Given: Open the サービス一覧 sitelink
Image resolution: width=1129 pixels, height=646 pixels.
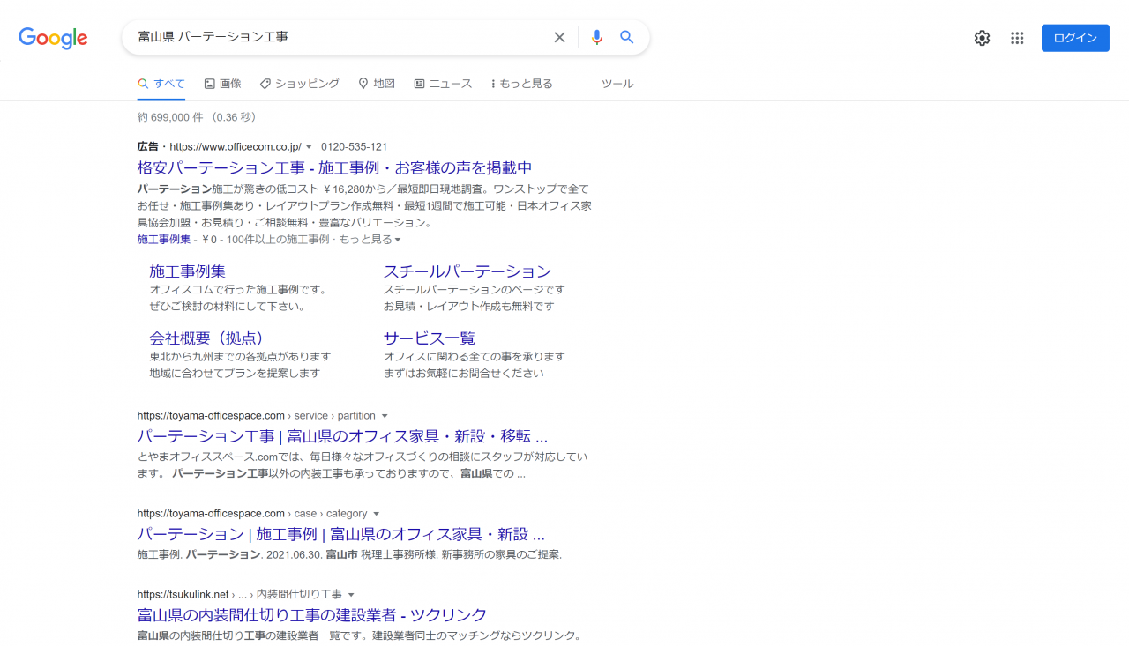Looking at the screenshot, I should 429,338.
